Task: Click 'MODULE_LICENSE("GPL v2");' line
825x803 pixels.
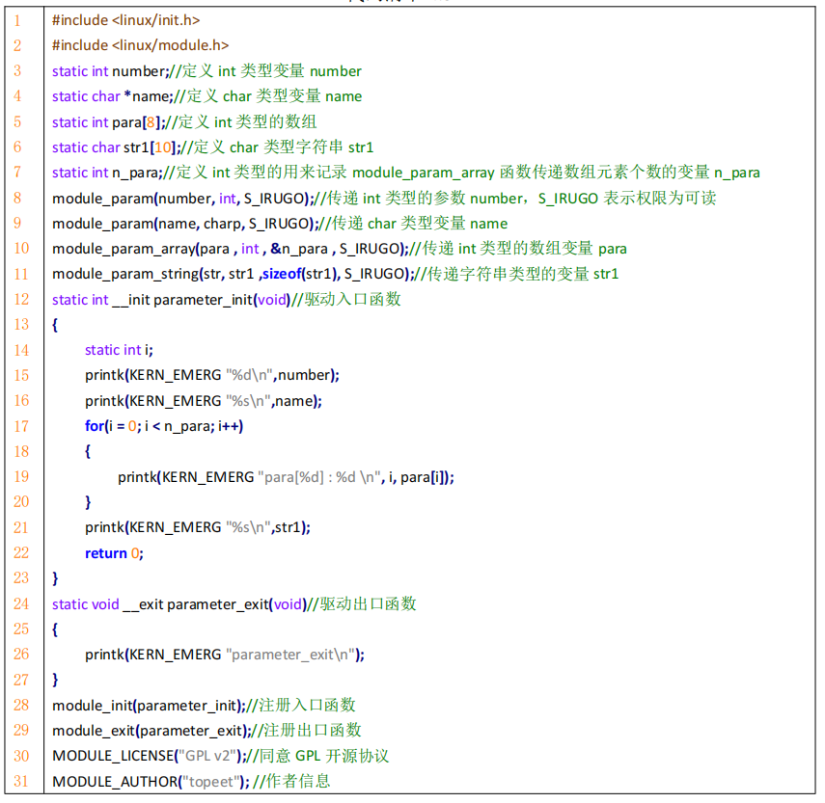Action: tap(150, 756)
